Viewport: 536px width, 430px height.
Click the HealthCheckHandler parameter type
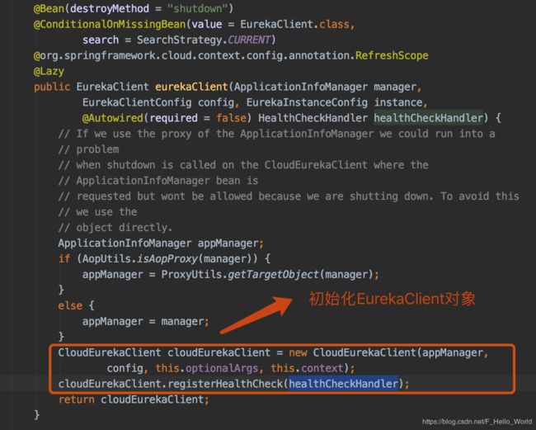[313, 118]
